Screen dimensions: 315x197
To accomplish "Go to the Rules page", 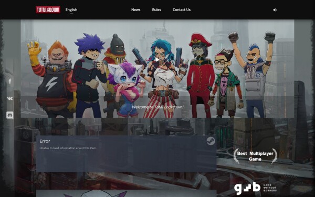I will [x=156, y=9].
